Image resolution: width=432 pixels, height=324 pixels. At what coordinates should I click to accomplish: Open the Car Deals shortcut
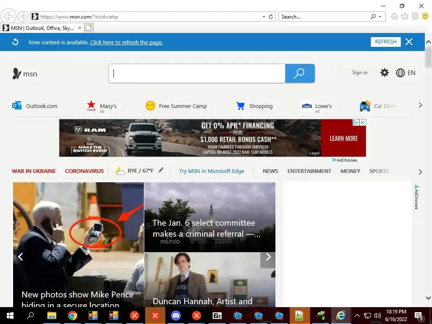pos(378,106)
